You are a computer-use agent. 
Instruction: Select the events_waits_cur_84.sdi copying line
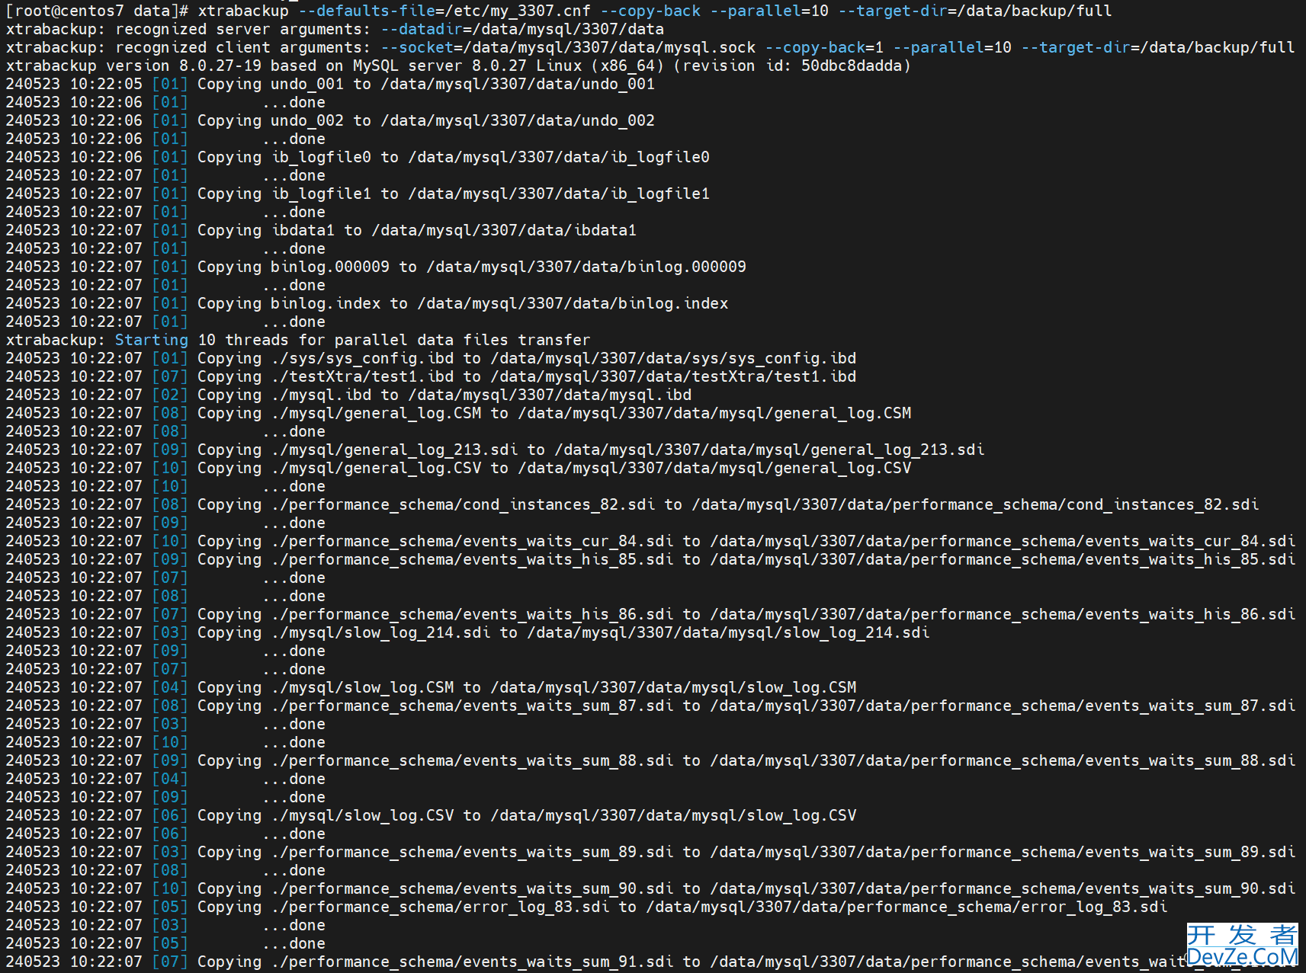coord(650,541)
